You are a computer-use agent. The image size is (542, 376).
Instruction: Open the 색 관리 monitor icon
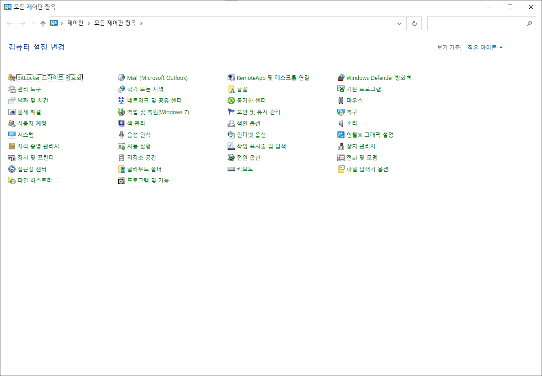click(121, 123)
